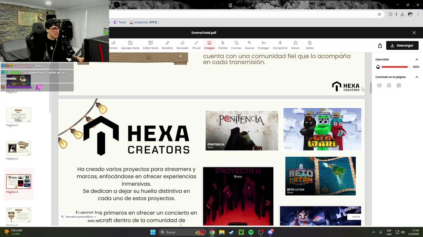Click the share icon beside Descargar
423x237 pixels.
coord(380,45)
